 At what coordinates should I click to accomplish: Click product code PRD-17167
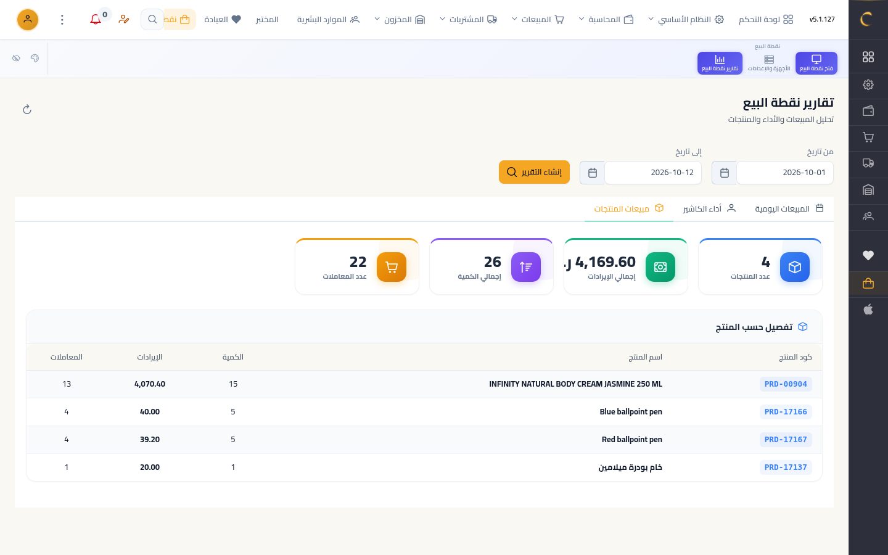(786, 440)
